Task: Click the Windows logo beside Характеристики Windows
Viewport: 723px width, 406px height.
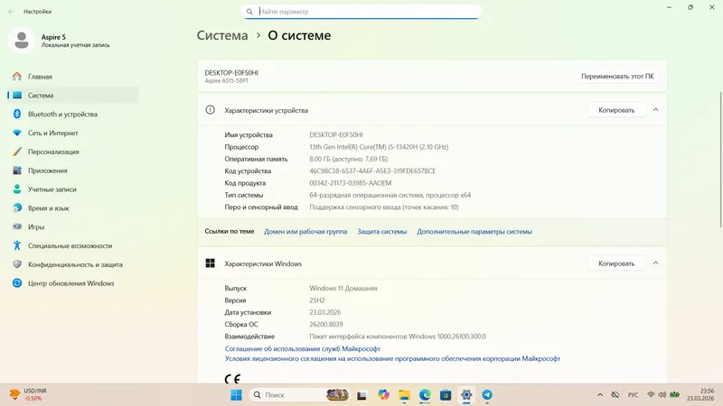Action: [x=211, y=263]
